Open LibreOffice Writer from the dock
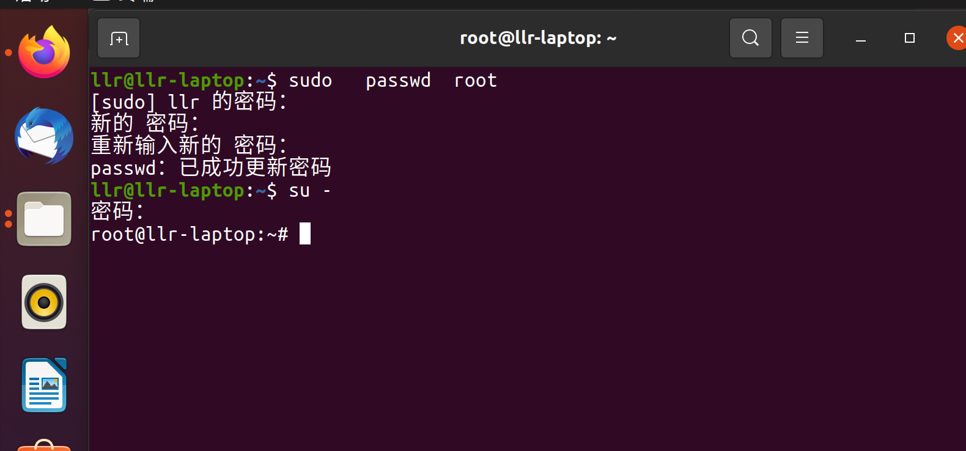Viewport: 966px width, 451px height. (x=43, y=385)
